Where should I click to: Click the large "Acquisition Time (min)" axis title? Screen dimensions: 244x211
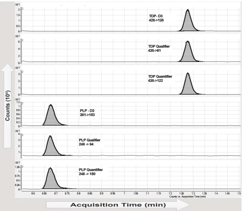tap(118, 205)
